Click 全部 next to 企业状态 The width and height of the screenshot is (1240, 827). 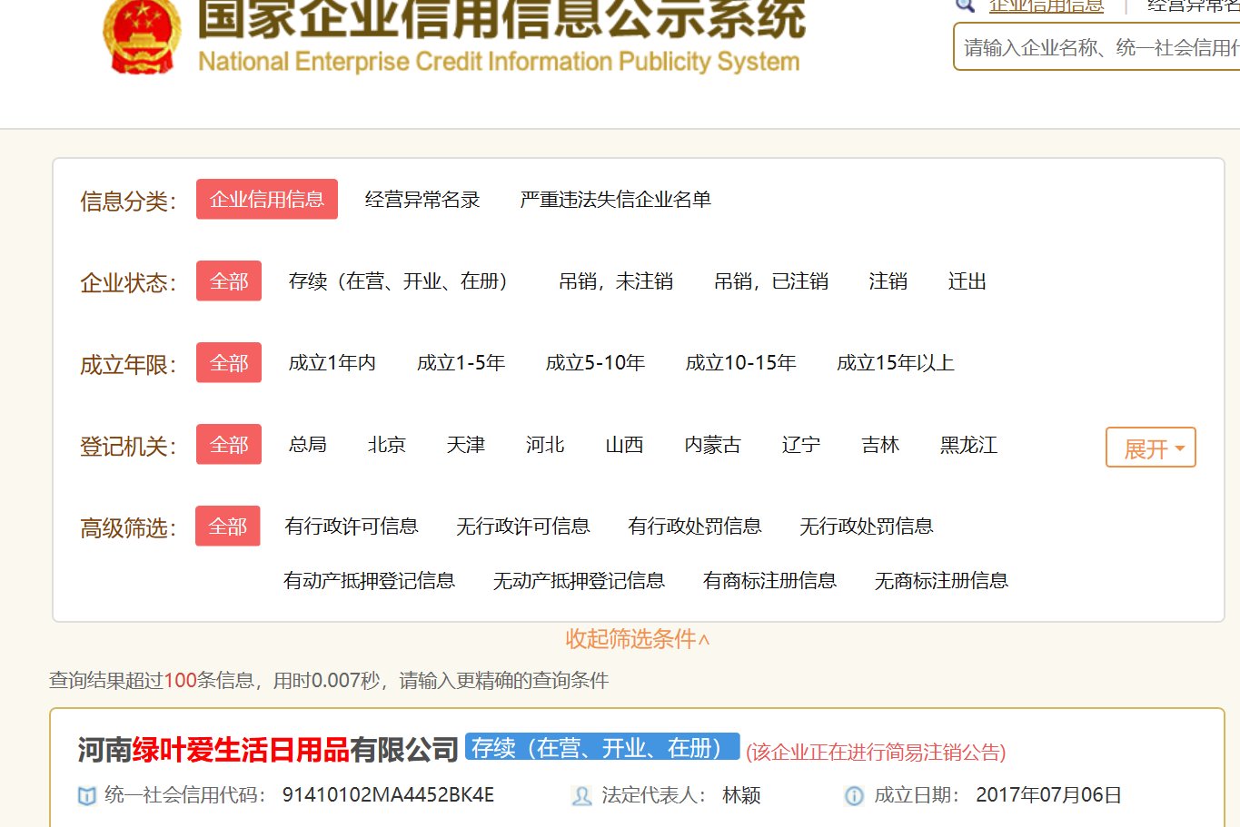tap(228, 281)
